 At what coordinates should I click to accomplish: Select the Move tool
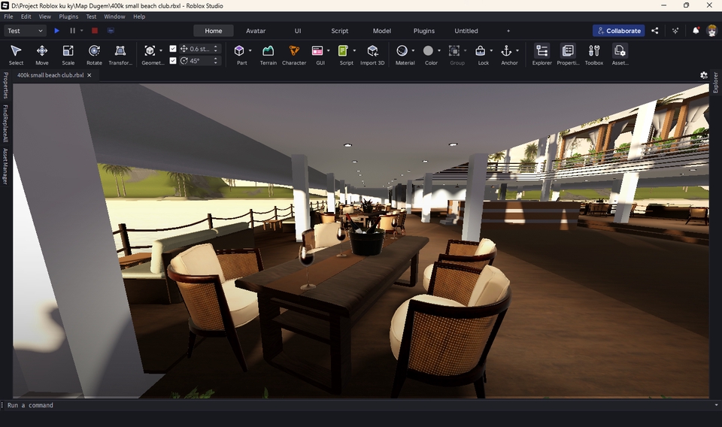point(42,51)
